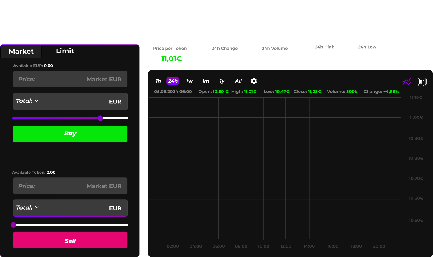Click the buy Price input field
Screen dimensions: 433x257
[70, 79]
